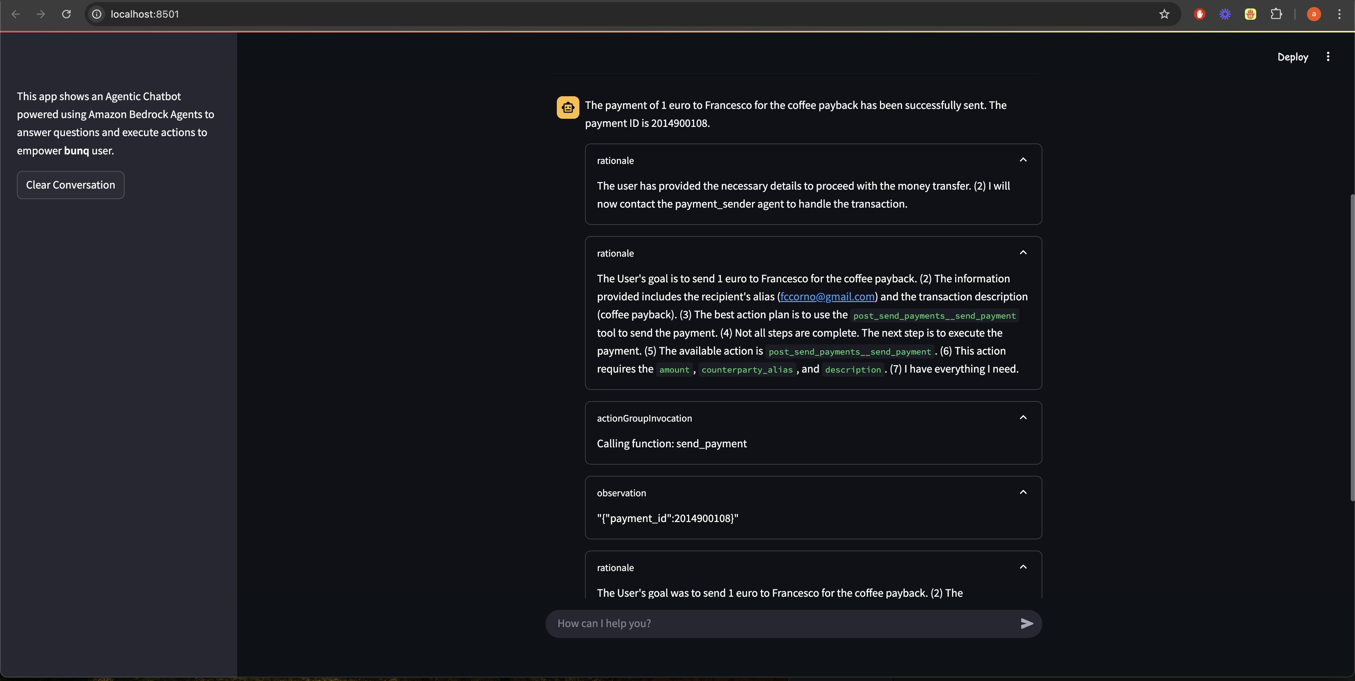This screenshot has width=1355, height=681.
Task: Click the browser reload icon
Action: point(66,14)
